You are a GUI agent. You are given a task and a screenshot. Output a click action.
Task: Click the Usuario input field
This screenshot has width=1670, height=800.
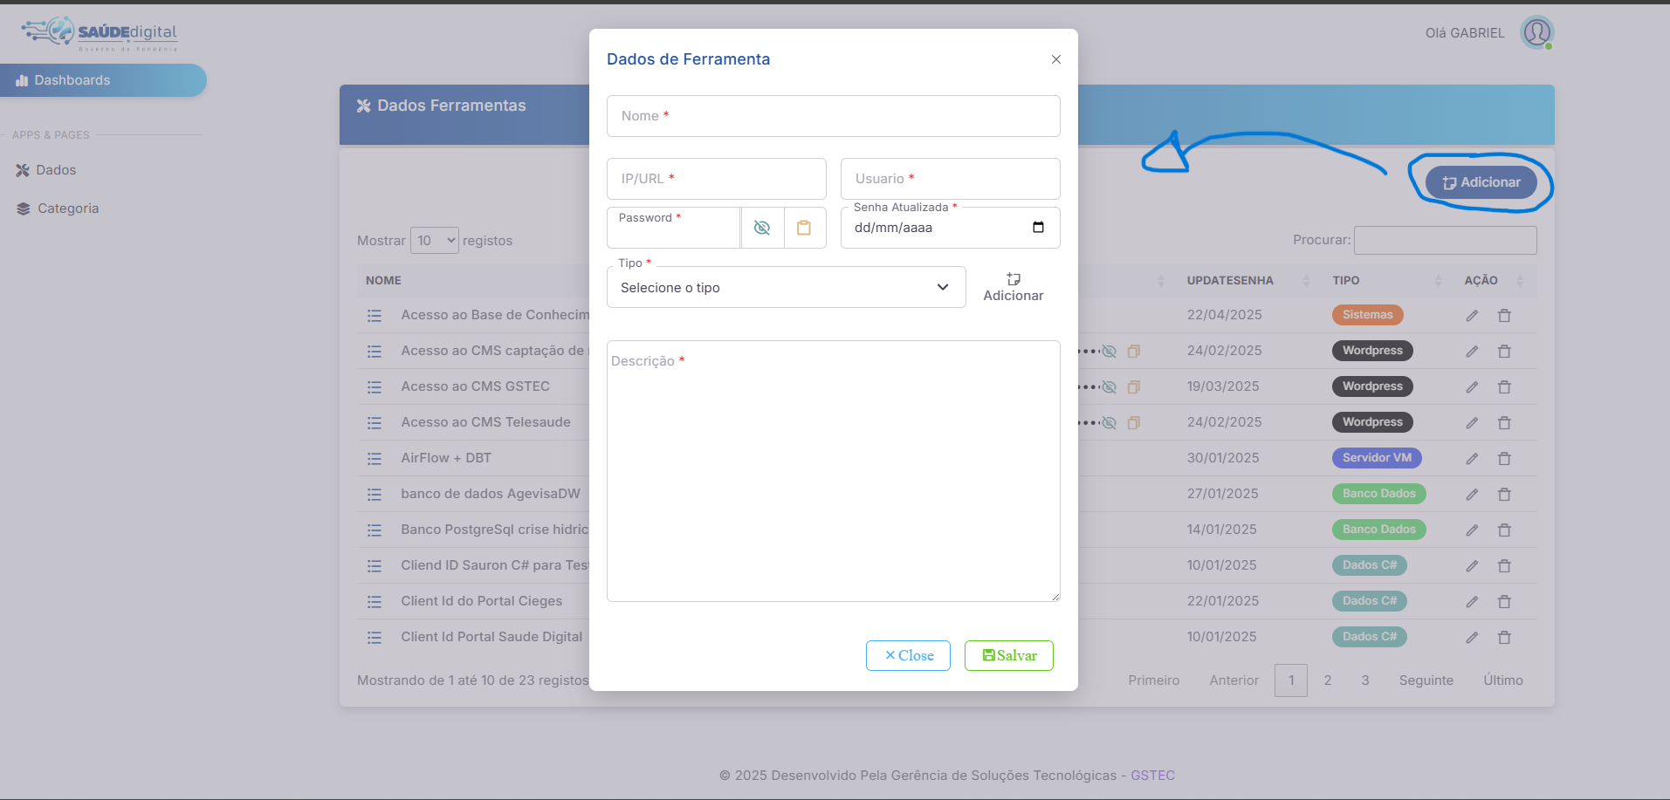point(950,179)
